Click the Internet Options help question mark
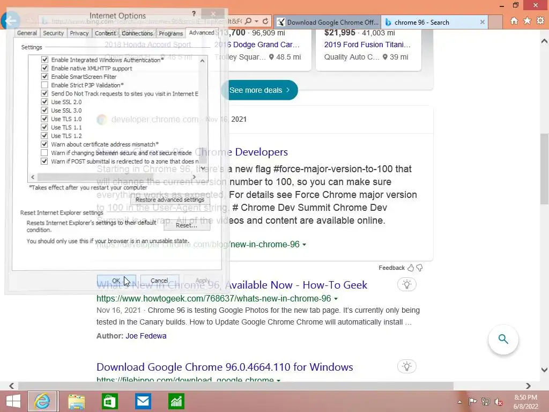The image size is (549, 412). point(194,13)
